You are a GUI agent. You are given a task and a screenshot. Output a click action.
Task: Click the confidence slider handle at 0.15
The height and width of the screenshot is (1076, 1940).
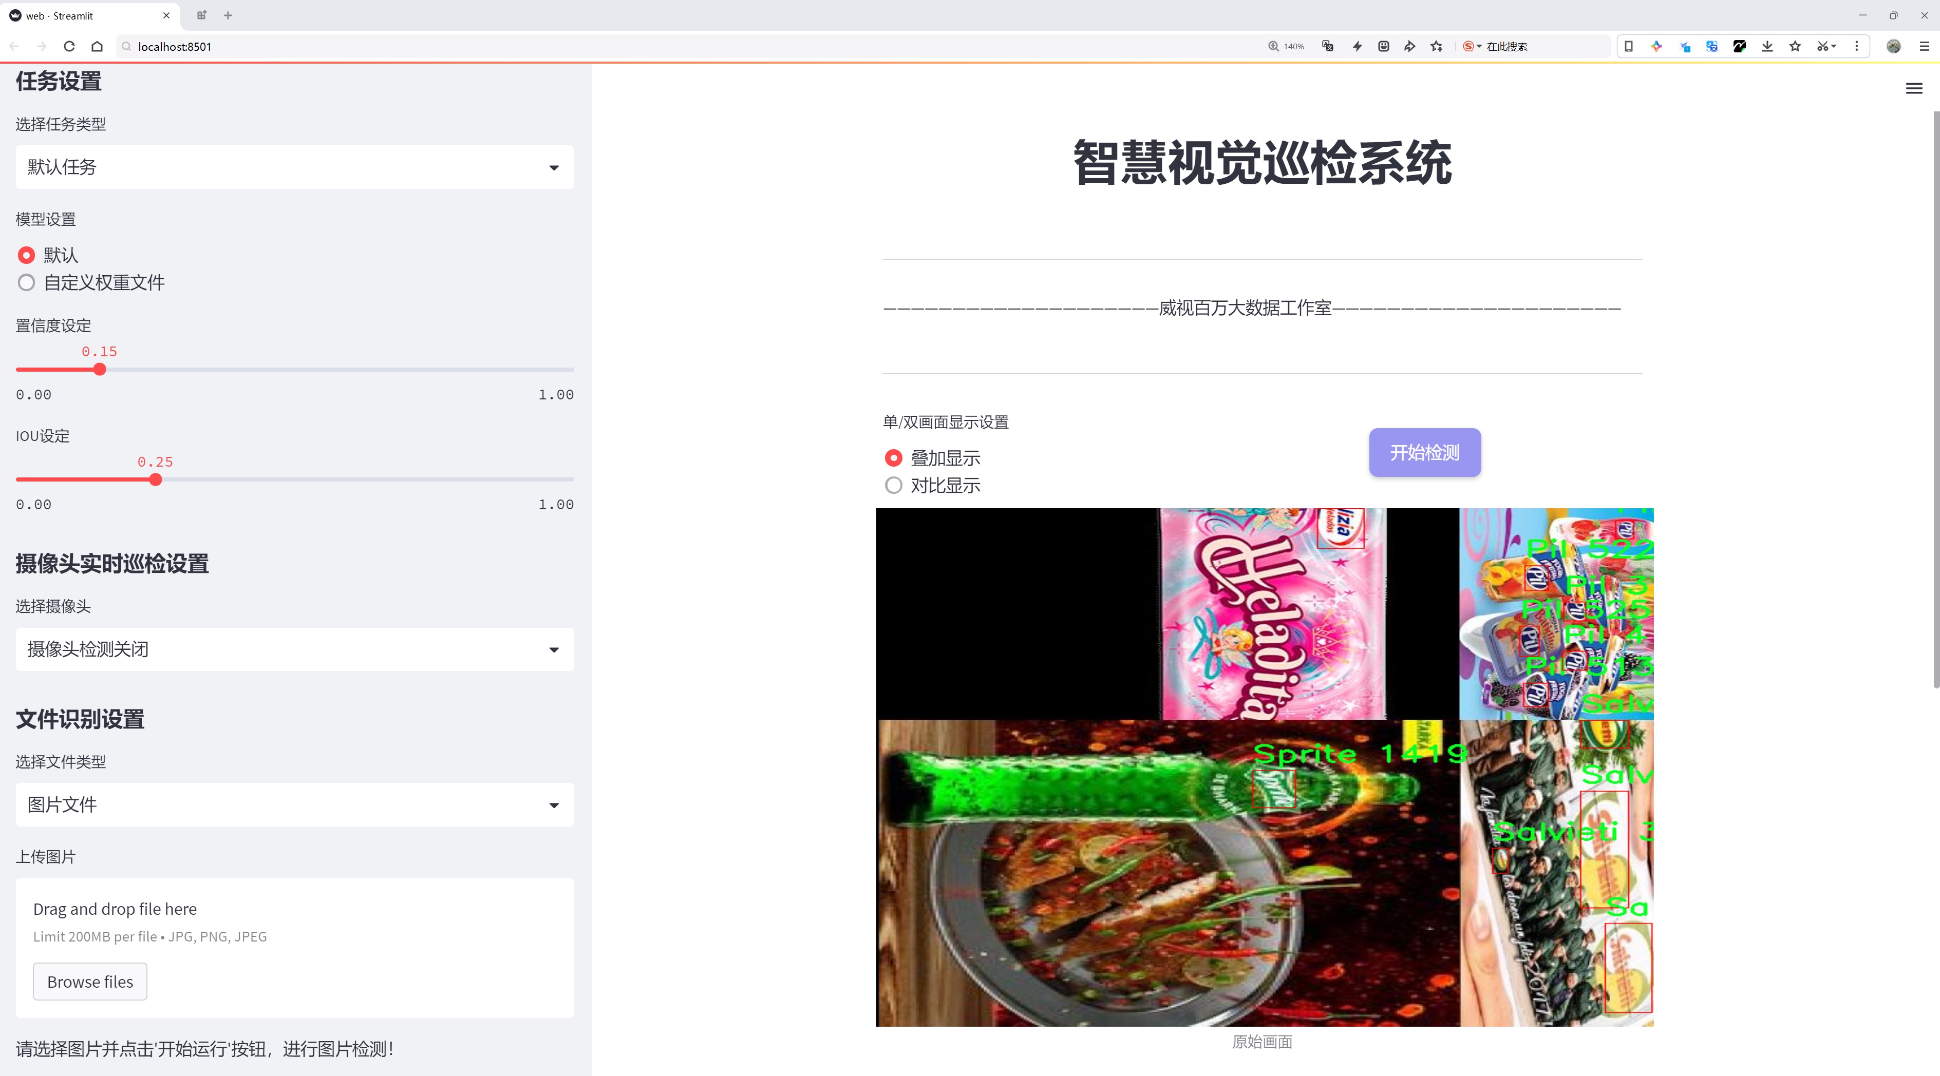pyautogui.click(x=100, y=370)
